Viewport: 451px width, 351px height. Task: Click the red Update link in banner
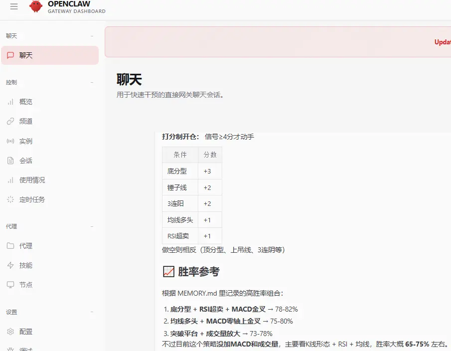[443, 42]
